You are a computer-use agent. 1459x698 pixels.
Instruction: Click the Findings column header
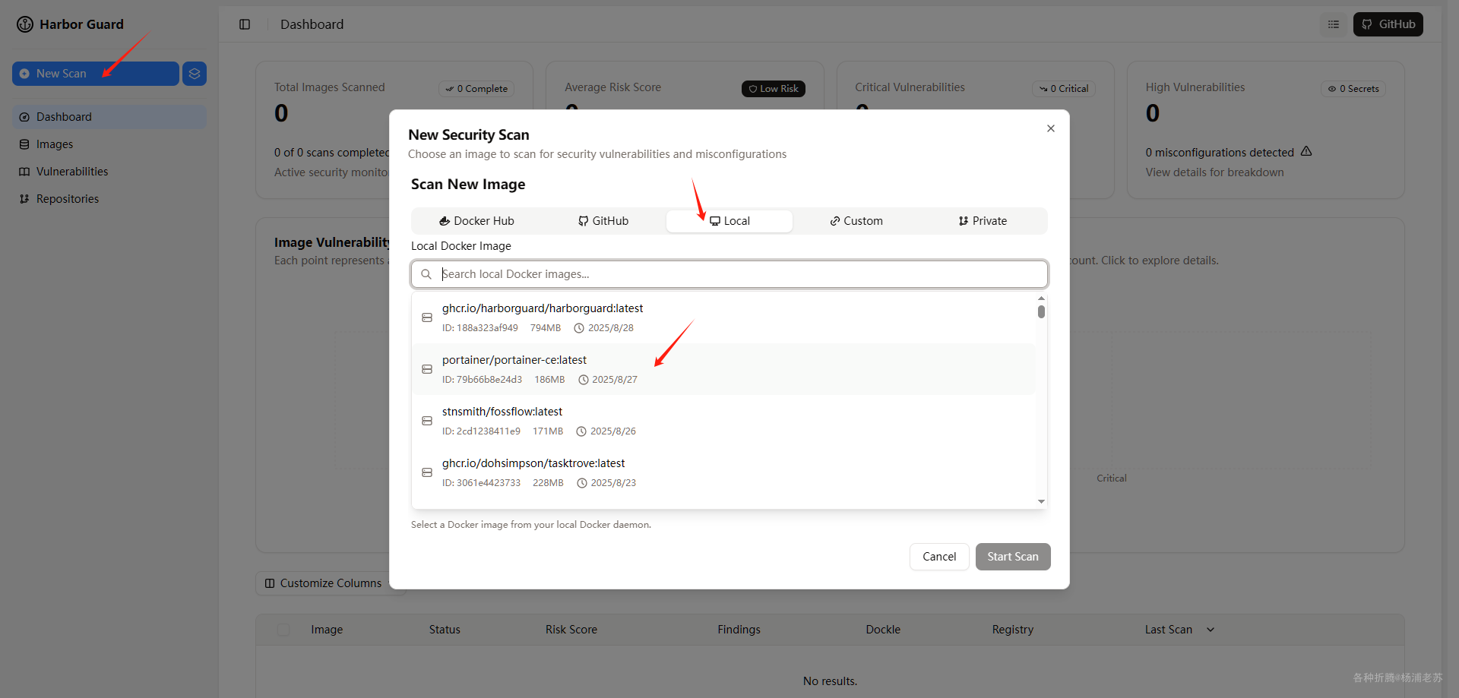(x=739, y=630)
